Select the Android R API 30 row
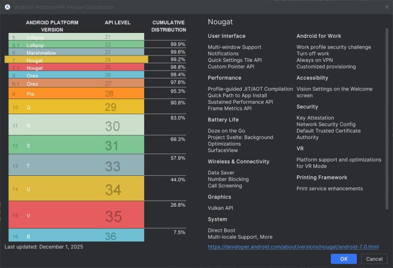This screenshot has height=268, width=393. [x=76, y=126]
